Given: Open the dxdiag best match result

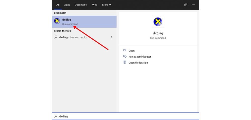Looking at the screenshot, I should coord(84,22).
